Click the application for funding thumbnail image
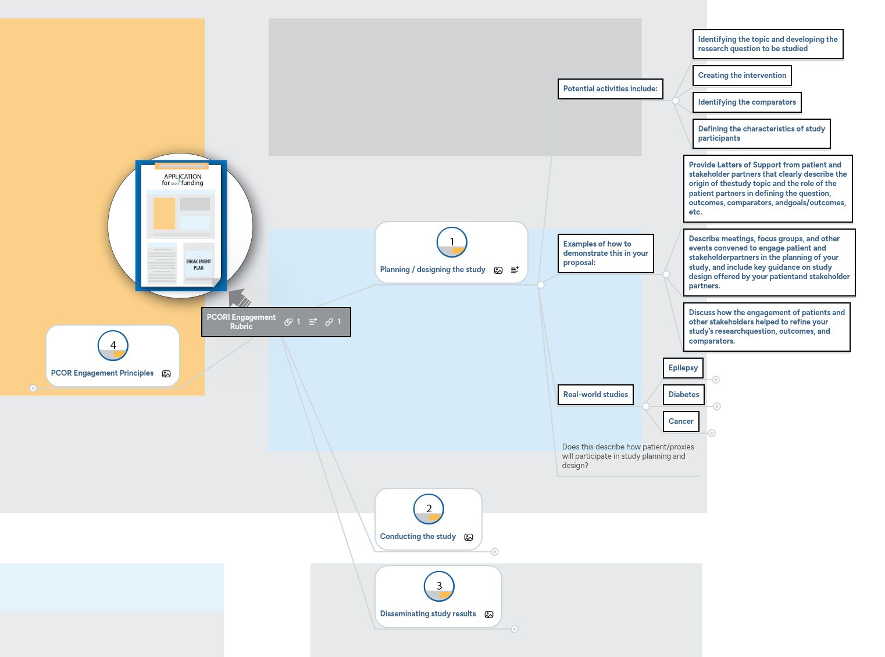This screenshot has height=657, width=885. pyautogui.click(x=181, y=226)
